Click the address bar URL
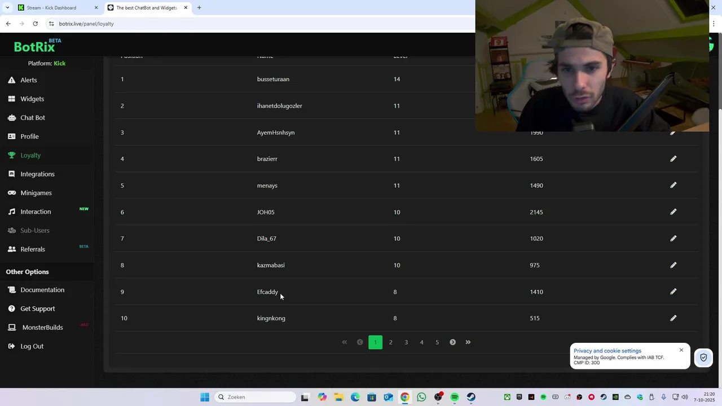Image resolution: width=722 pixels, height=406 pixels. coord(86,24)
